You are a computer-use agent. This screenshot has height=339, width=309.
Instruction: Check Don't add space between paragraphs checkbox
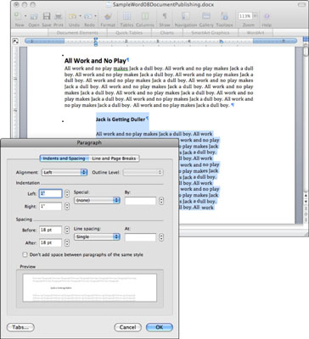(25, 255)
